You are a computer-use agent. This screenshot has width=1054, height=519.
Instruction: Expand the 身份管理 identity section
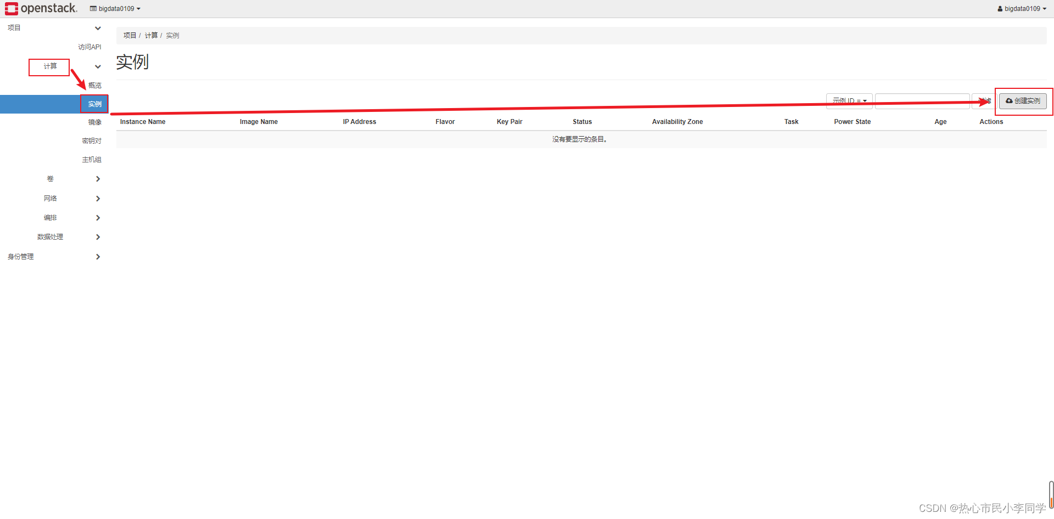54,257
